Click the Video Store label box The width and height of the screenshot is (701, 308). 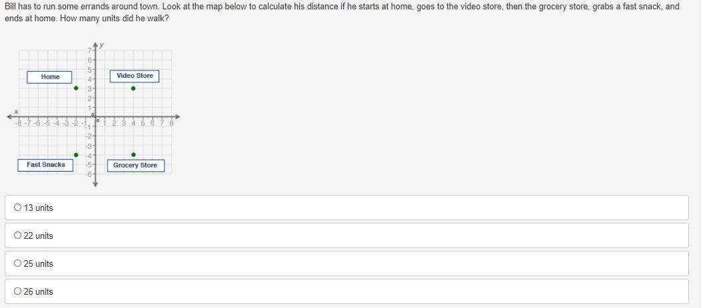pos(135,76)
